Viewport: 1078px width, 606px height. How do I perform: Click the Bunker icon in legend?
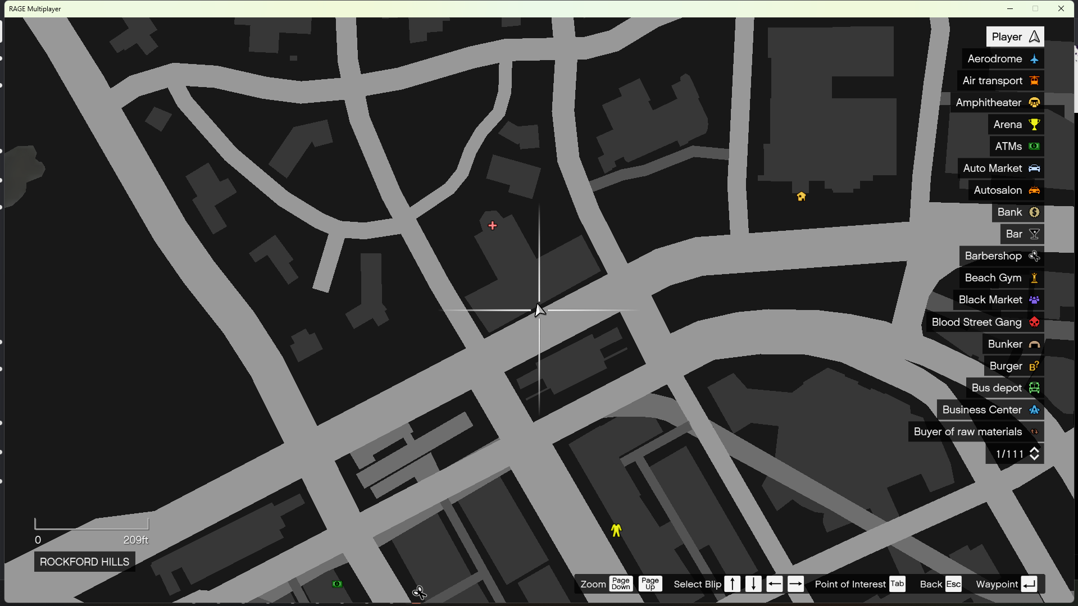tap(1034, 344)
